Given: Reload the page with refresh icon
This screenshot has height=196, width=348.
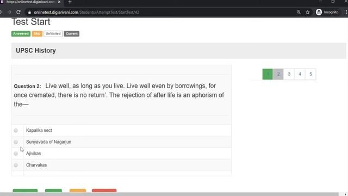Looking at the screenshot, I should 18,12.
